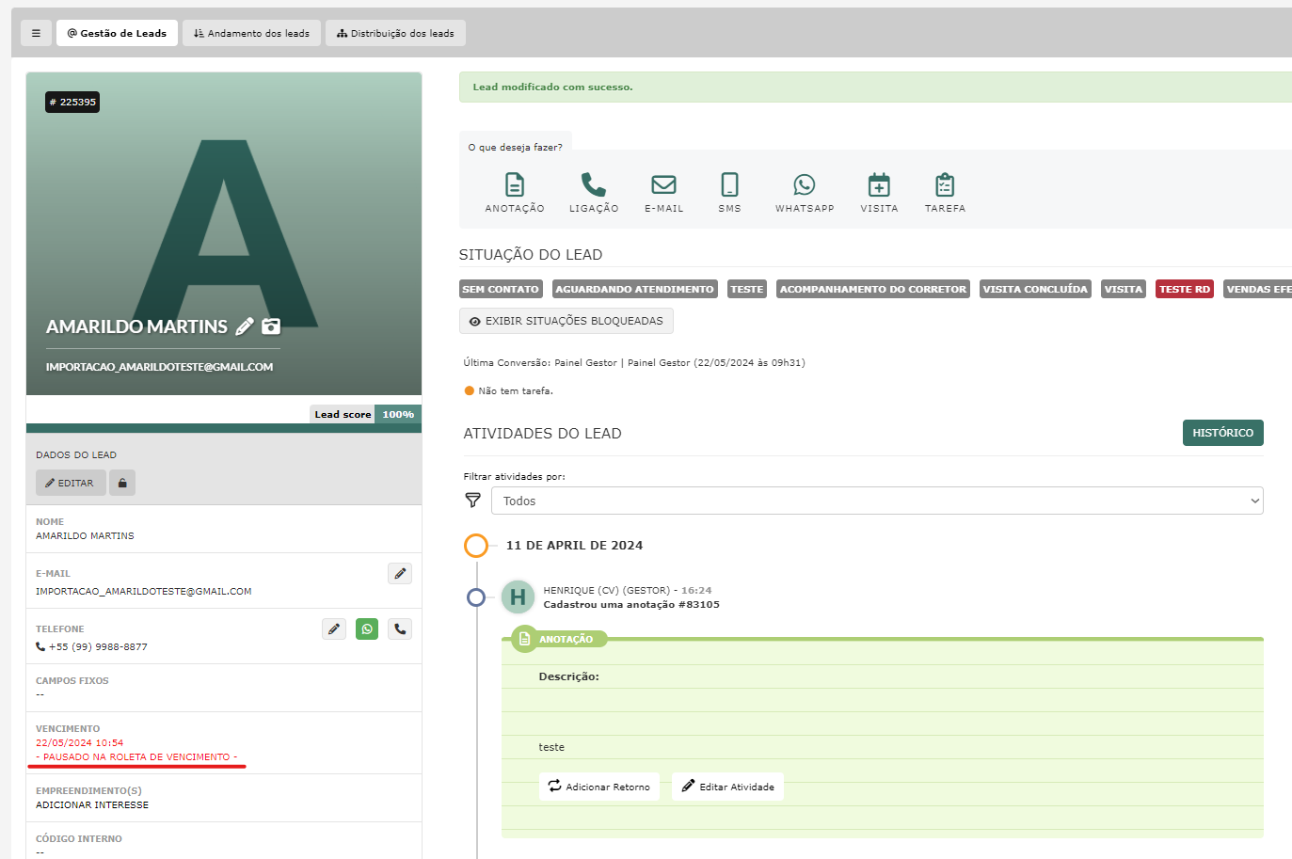Click the 11 DE APRIL DE 2024 heading
Viewport: 1292px width, 859px height.
pyautogui.click(x=574, y=546)
